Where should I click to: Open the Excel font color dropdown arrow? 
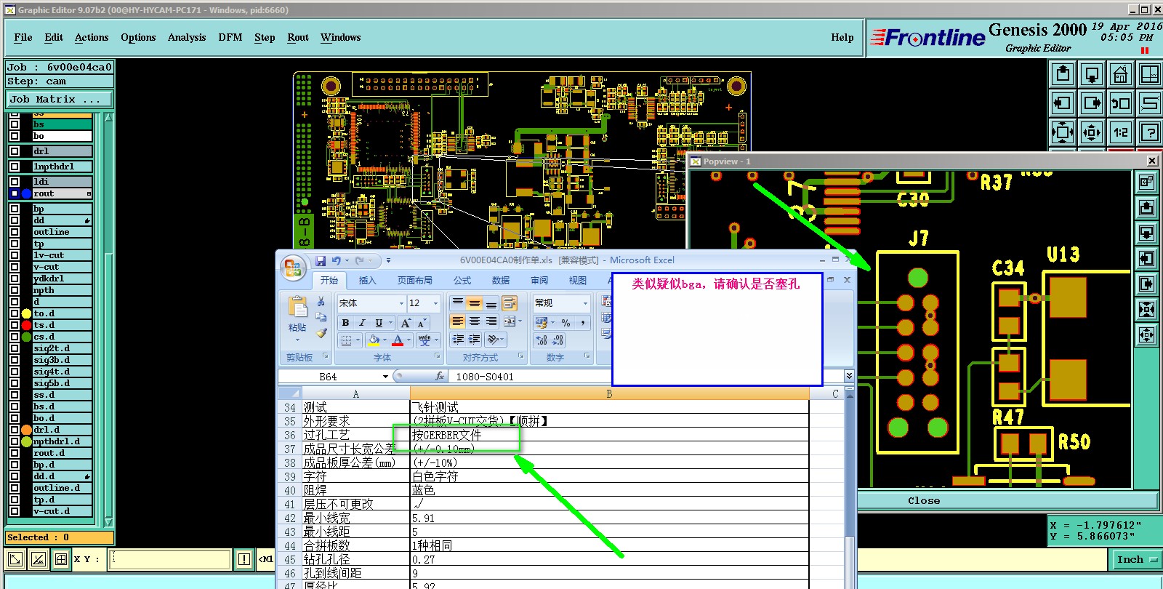tap(409, 340)
